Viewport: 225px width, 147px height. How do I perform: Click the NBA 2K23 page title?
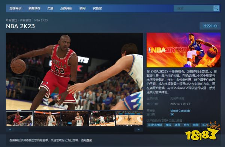click(x=20, y=26)
